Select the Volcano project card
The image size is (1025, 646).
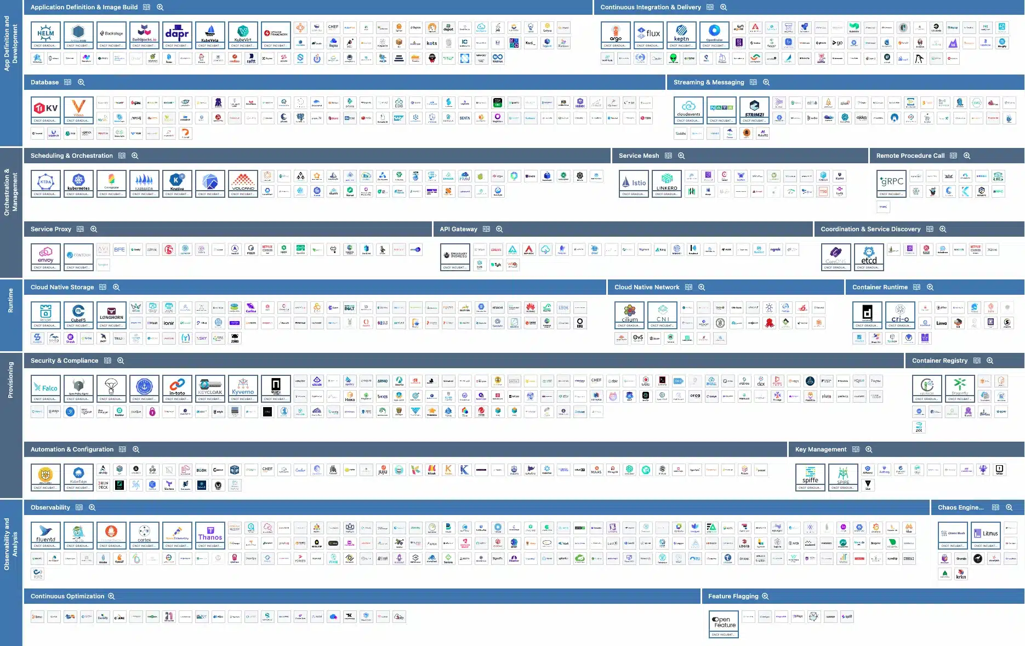243,184
